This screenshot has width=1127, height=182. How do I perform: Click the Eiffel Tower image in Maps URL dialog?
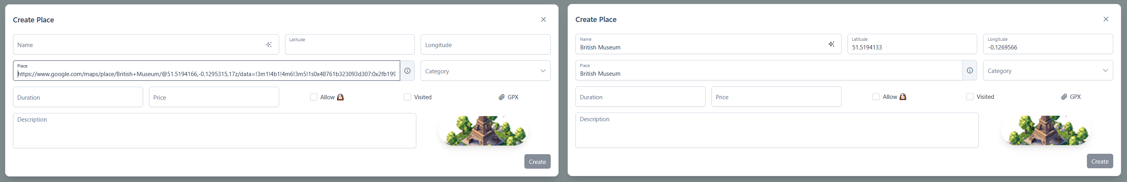point(484,131)
